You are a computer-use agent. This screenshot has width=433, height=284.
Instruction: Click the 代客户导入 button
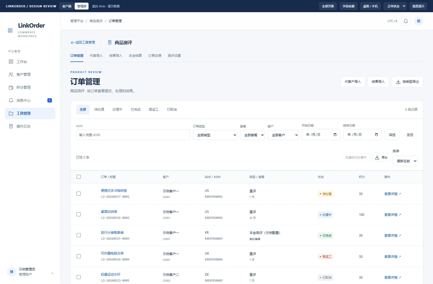[353, 82]
